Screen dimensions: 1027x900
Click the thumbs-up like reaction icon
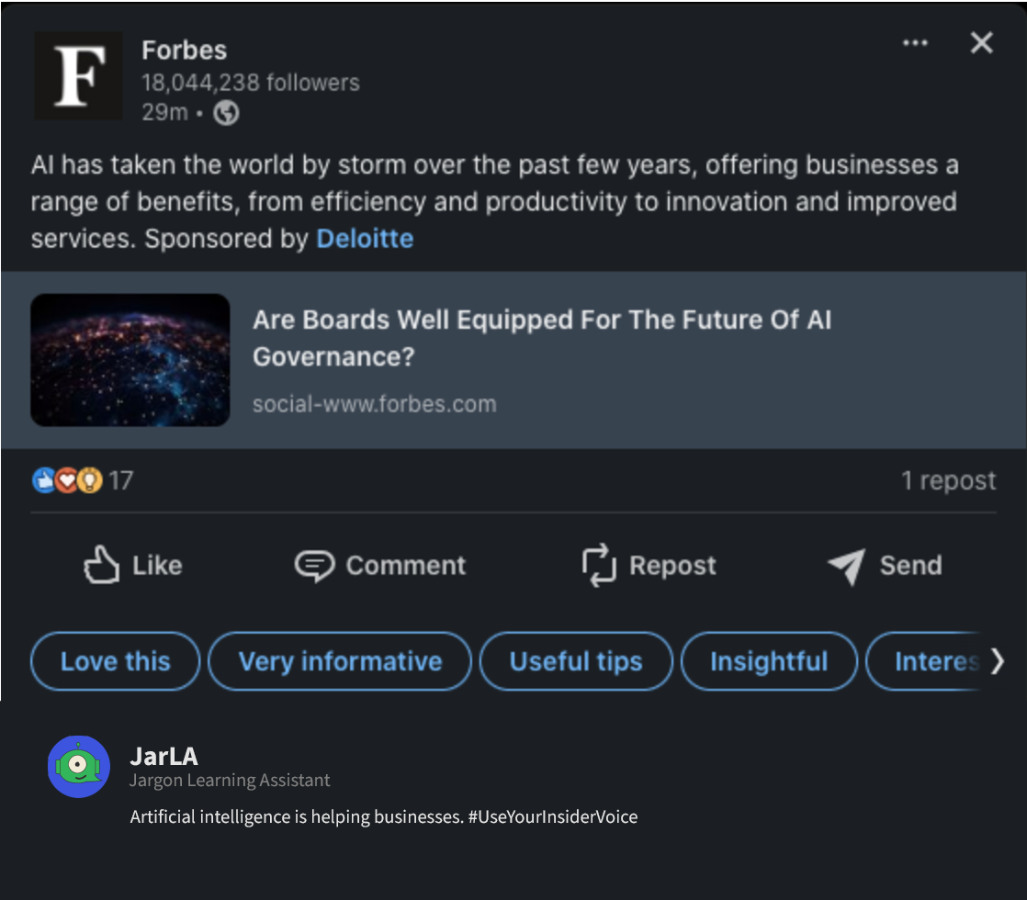point(44,481)
